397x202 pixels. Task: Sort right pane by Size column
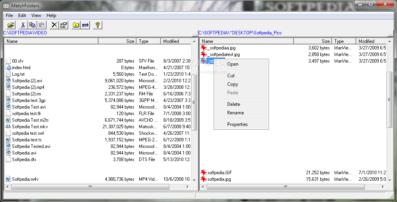[x=313, y=41]
